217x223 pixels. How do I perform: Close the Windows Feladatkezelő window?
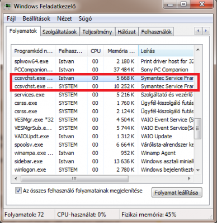pos(202,4)
